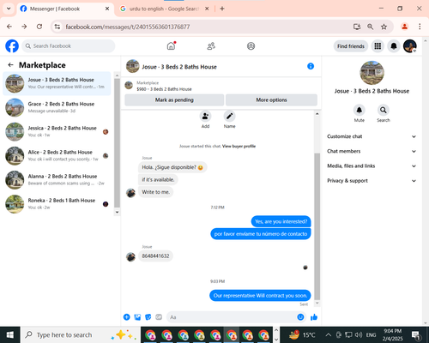Click the Name pencil icon in chat

(229, 117)
